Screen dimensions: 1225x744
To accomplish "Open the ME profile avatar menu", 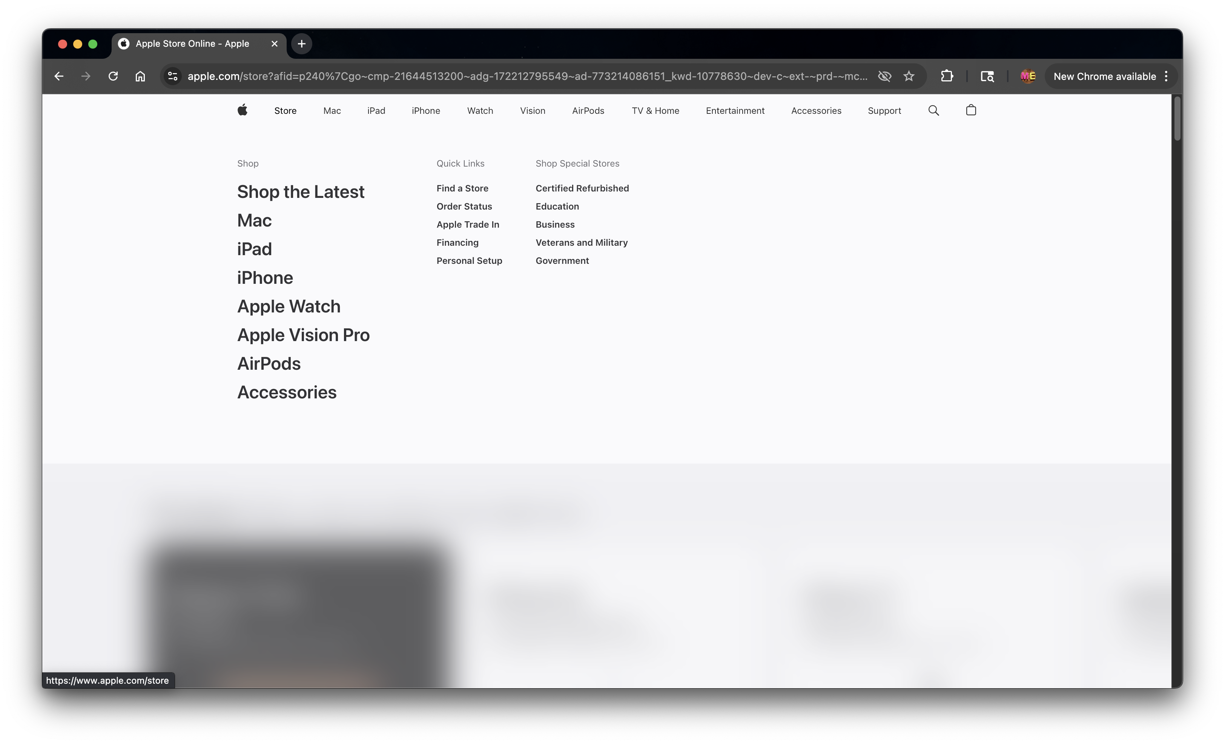I will [x=1028, y=76].
